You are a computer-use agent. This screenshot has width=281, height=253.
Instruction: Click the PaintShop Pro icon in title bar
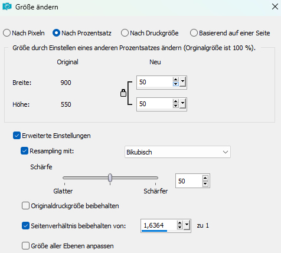(7, 7)
